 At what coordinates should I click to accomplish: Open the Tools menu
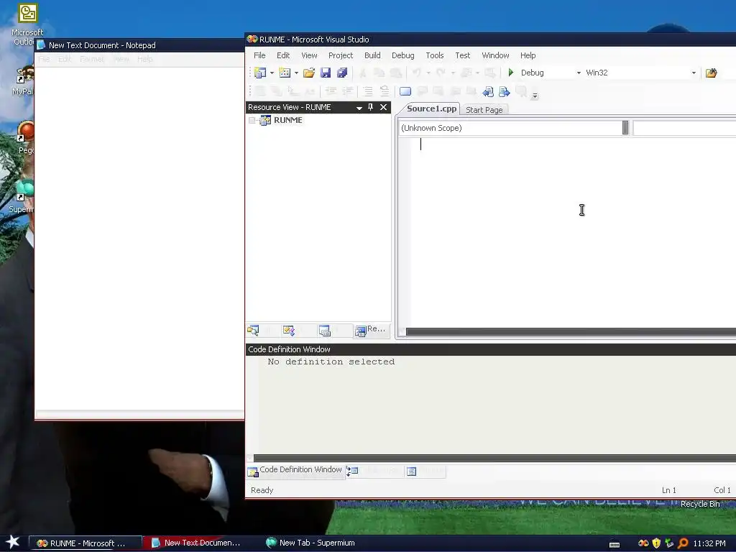click(x=435, y=55)
